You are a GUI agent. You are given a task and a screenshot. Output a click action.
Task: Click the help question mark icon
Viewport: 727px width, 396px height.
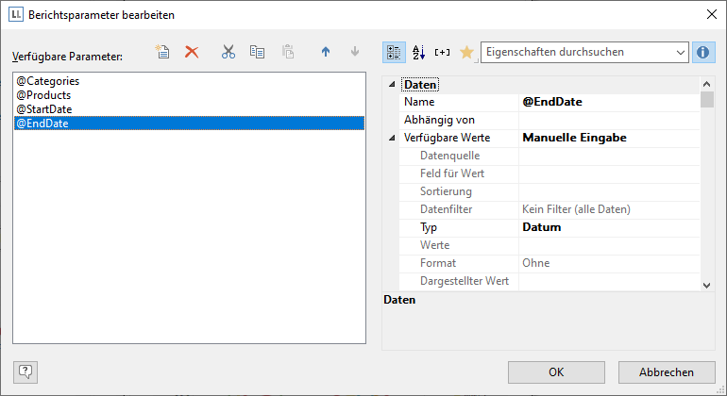(25, 371)
